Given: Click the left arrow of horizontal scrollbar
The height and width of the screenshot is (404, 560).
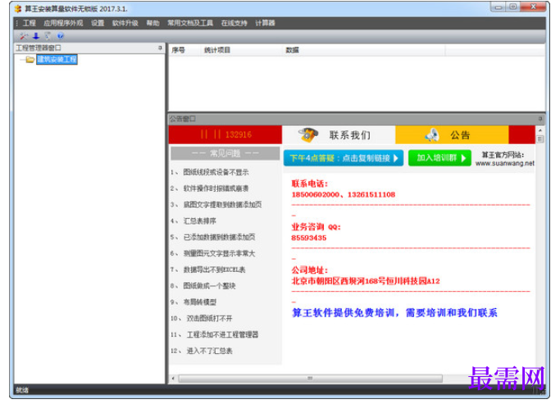Looking at the screenshot, I should click(173, 379).
